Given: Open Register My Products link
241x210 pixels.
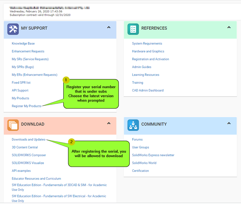Looking at the screenshot, I should [26, 106].
